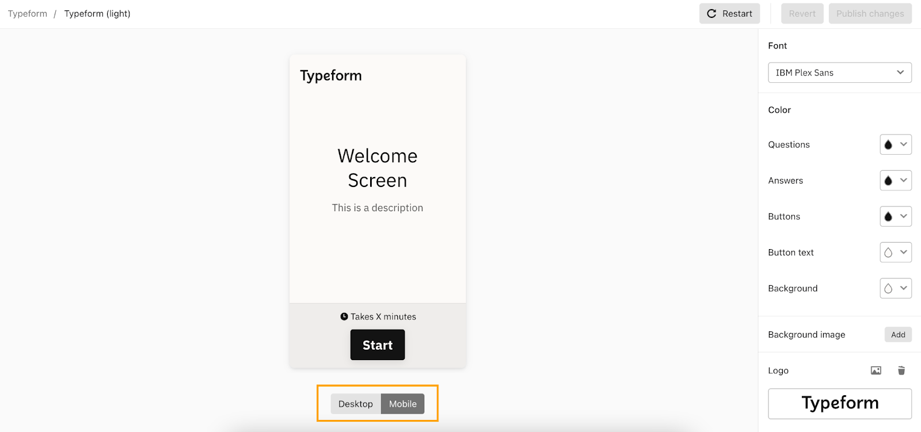Click the Typeform logo preview thumbnail
This screenshot has width=921, height=432.
(x=840, y=403)
